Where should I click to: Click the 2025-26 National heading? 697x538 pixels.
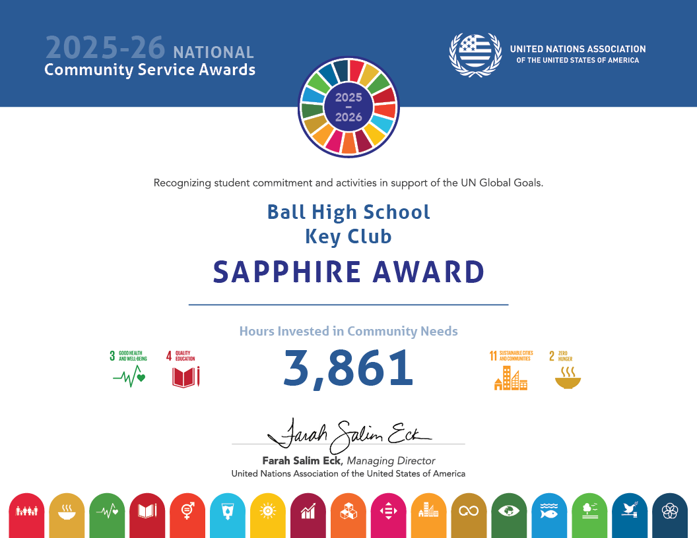point(149,48)
